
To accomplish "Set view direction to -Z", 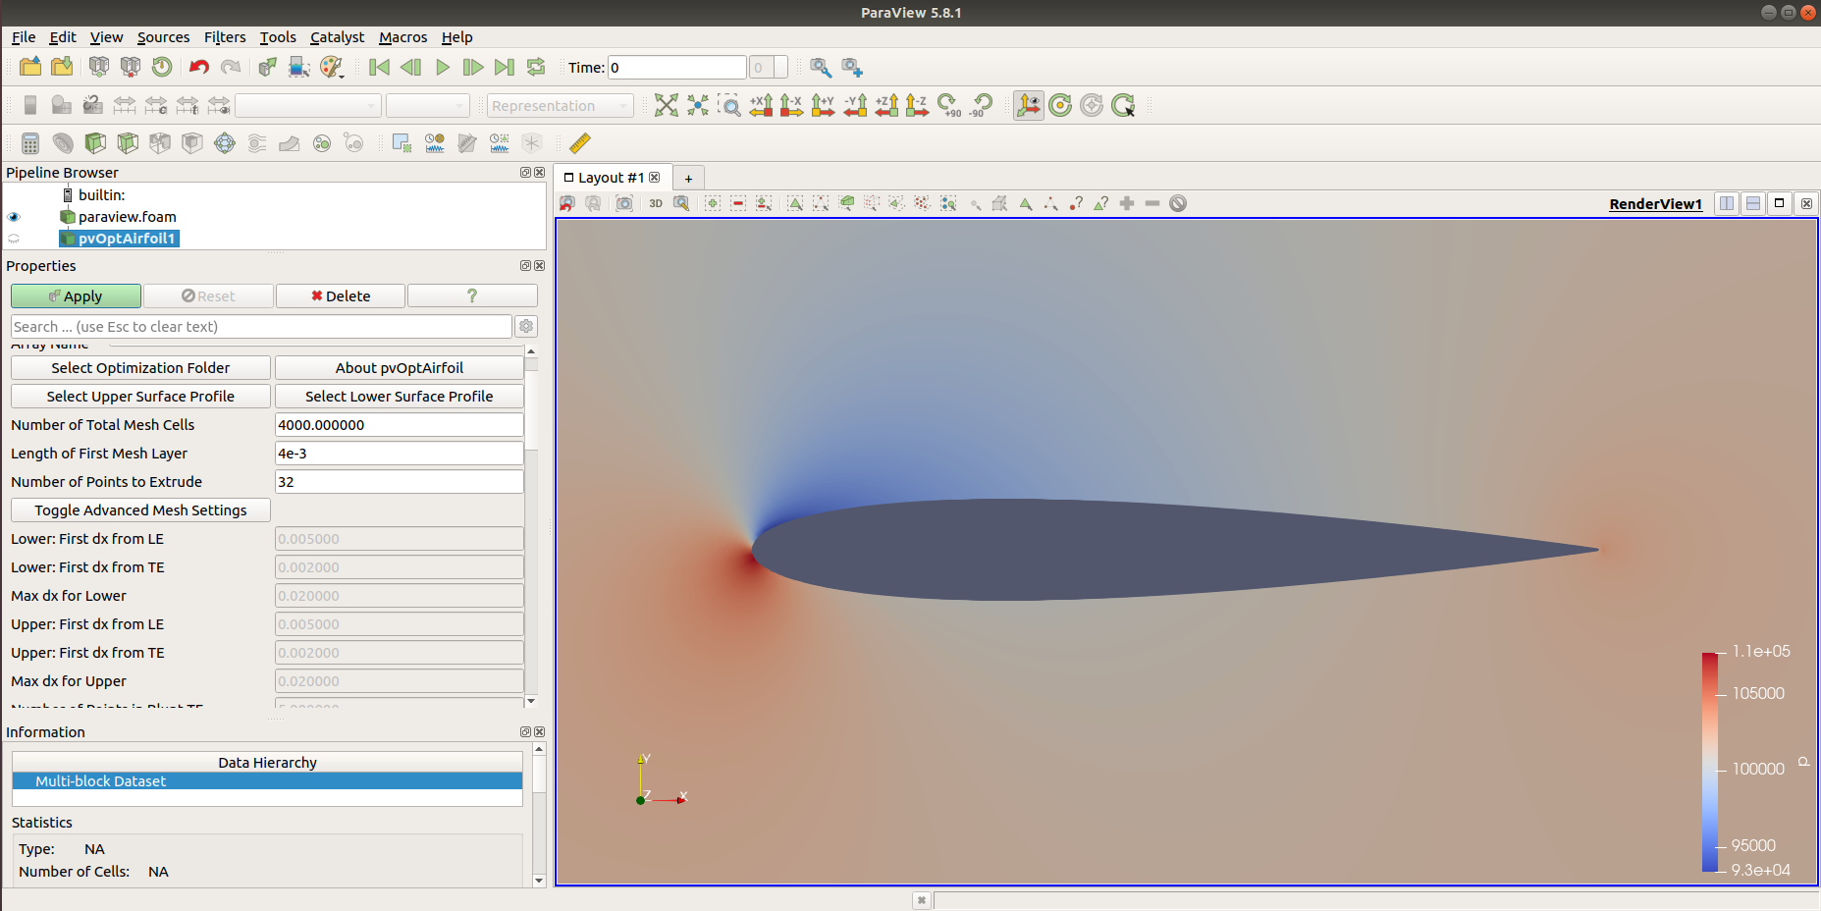I will coord(917,105).
